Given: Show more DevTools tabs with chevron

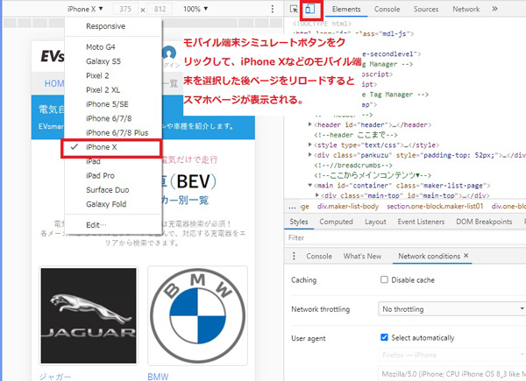Looking at the screenshot, I should click(x=494, y=9).
